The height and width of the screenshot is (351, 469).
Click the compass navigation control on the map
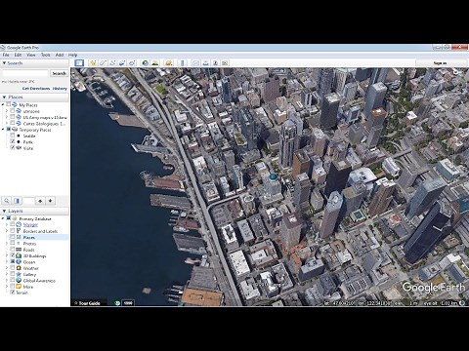click(455, 72)
